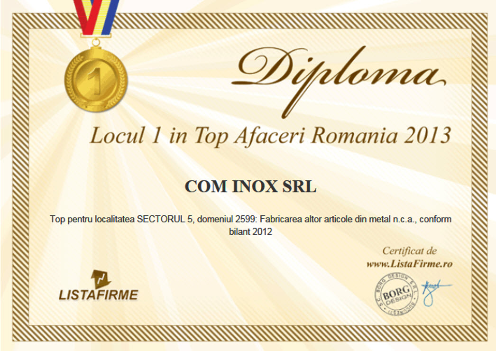Click the "Certificat de" caption

coord(409,251)
